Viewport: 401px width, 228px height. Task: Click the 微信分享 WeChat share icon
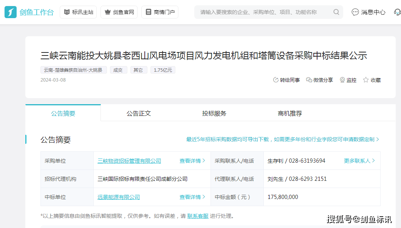[x=309, y=80]
